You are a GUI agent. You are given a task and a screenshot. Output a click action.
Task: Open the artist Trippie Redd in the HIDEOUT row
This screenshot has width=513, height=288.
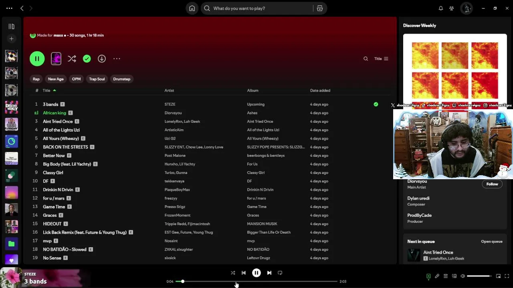(175, 224)
